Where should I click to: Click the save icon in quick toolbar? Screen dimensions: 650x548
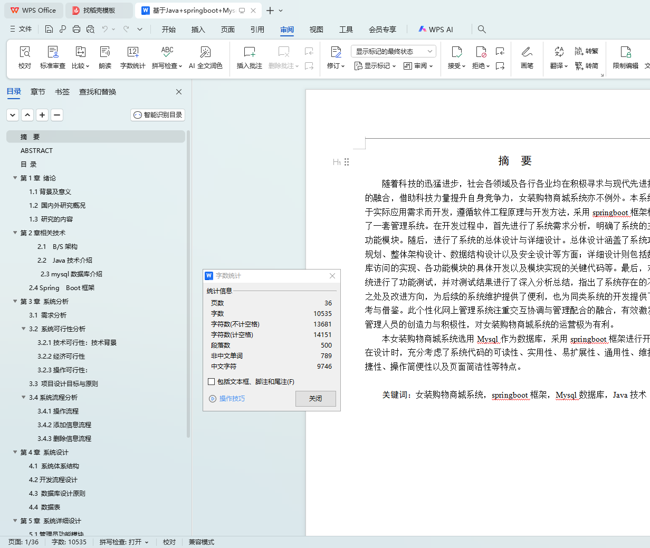tap(49, 29)
